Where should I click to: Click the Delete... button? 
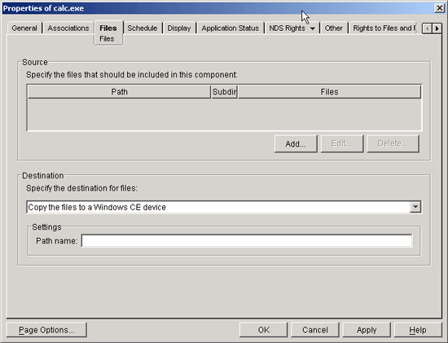pyautogui.click(x=393, y=143)
